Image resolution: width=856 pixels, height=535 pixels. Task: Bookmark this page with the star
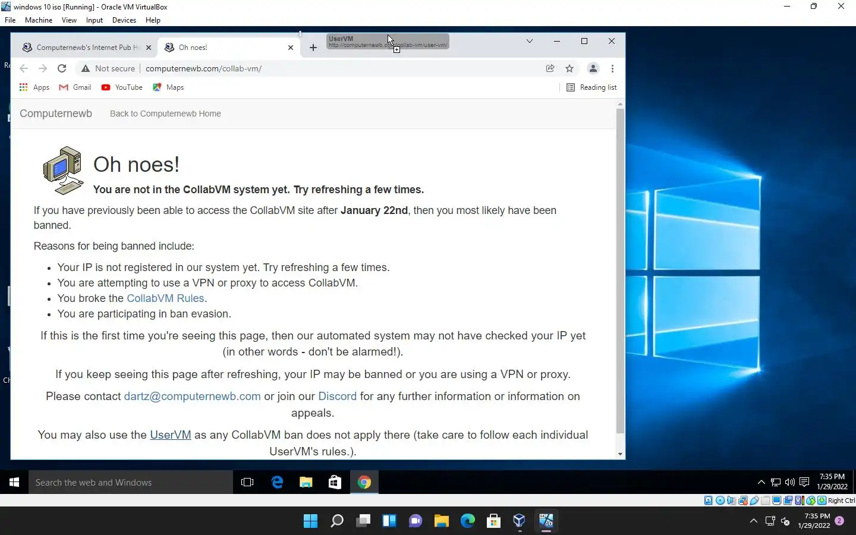coord(569,68)
